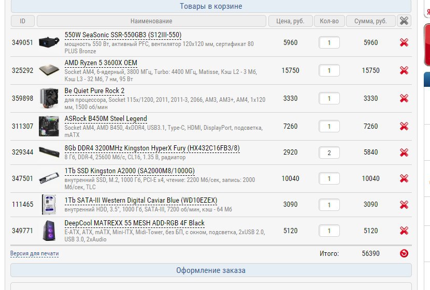Edit quantity field for ASRock B450M
This screenshot has height=290, width=430.
(329, 127)
